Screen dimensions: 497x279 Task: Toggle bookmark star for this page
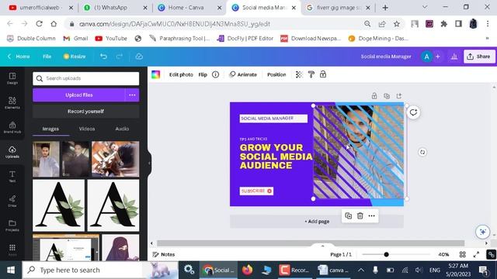(x=397, y=24)
